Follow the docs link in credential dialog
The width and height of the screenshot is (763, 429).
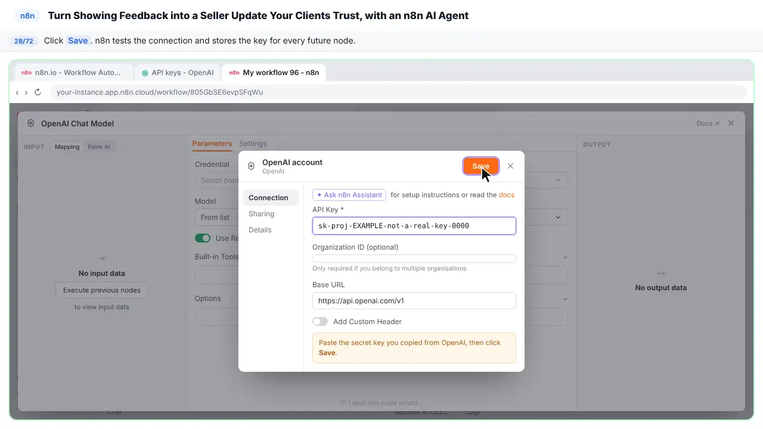coord(507,195)
